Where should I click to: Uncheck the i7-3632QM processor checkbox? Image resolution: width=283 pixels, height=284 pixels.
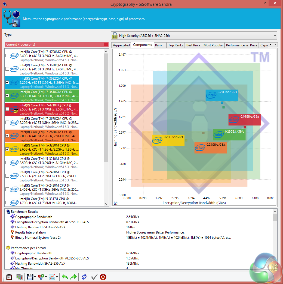pyautogui.click(x=7, y=82)
